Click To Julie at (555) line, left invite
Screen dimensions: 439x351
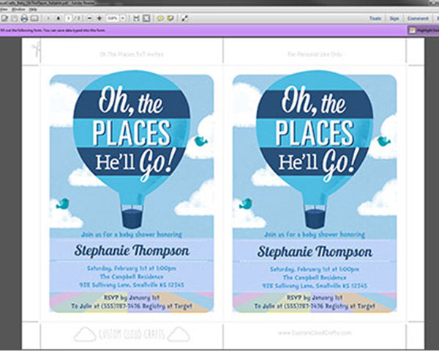pyautogui.click(x=132, y=306)
